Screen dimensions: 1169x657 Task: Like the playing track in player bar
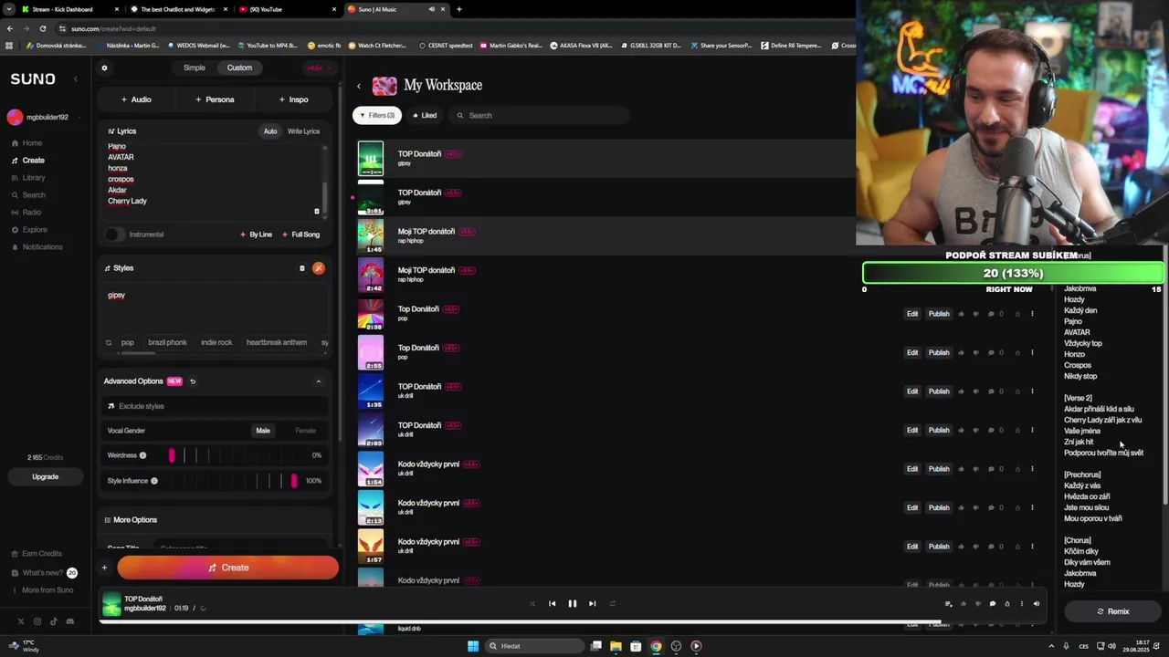click(963, 604)
